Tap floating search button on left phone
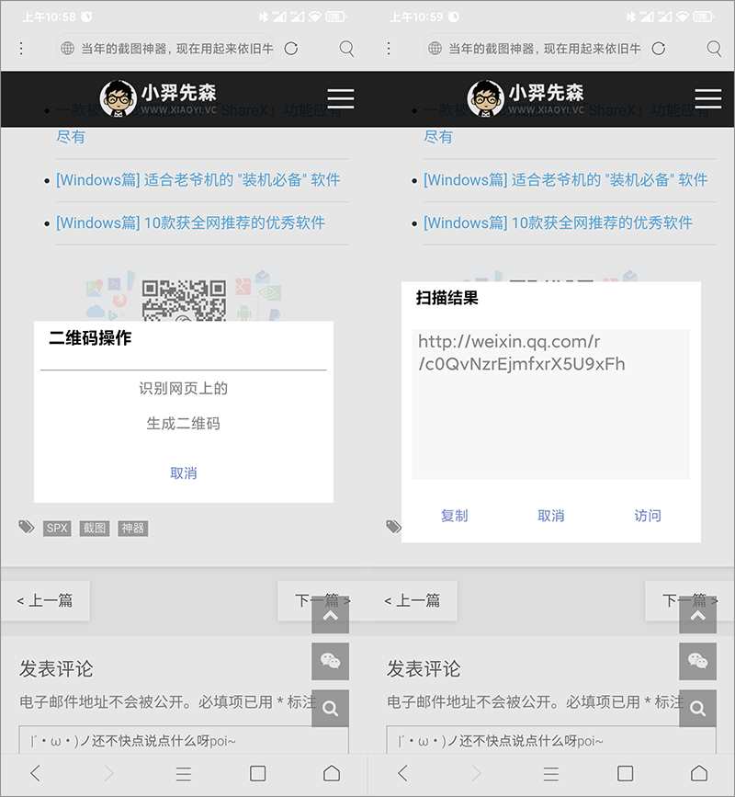The width and height of the screenshot is (735, 797). [x=330, y=708]
